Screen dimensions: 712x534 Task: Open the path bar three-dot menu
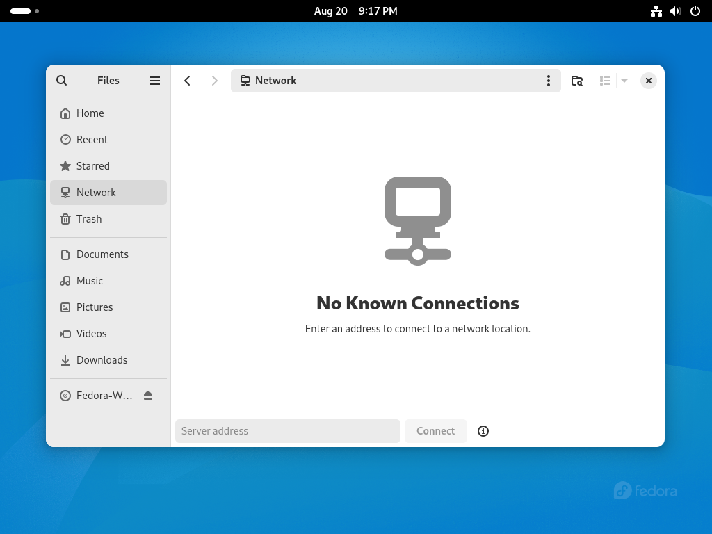point(549,81)
